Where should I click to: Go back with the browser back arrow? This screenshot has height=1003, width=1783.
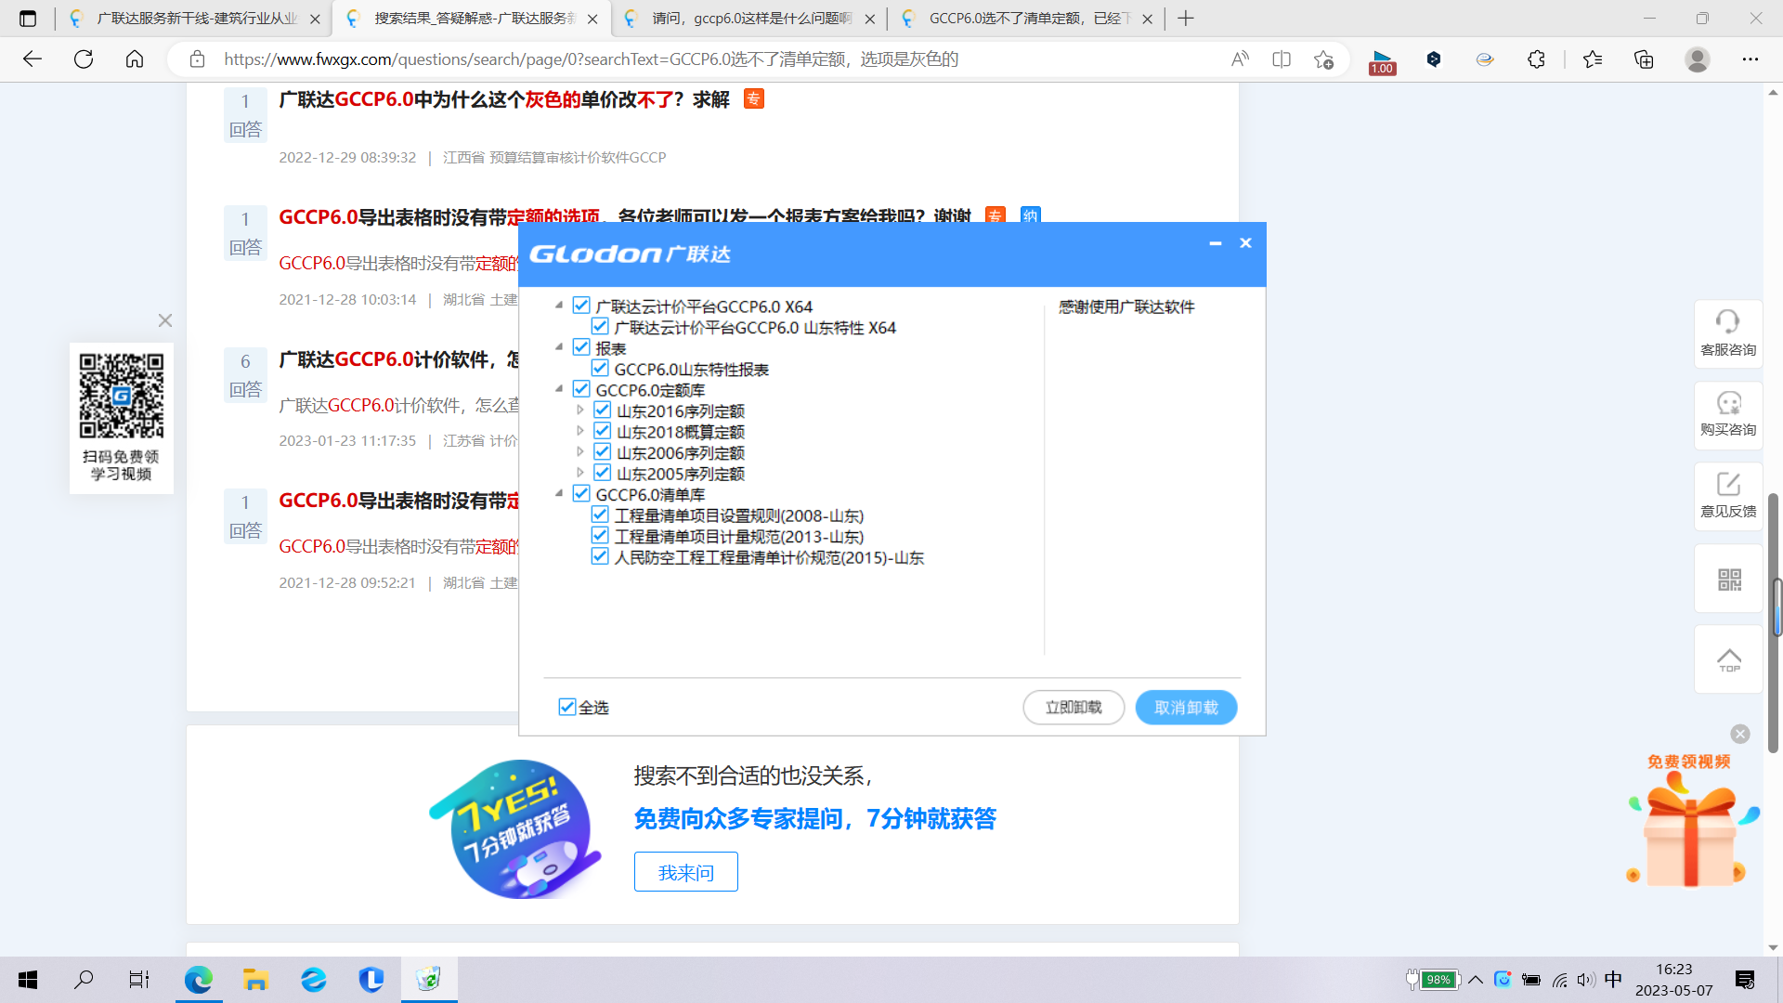[x=33, y=59]
